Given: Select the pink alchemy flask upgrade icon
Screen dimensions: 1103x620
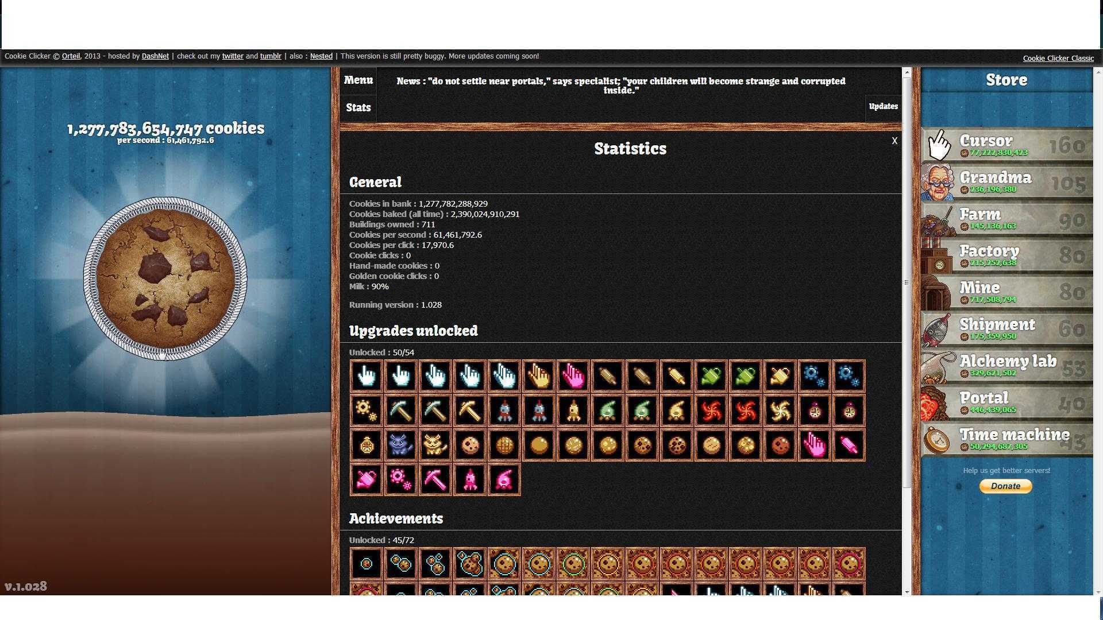Looking at the screenshot, I should click(x=504, y=480).
